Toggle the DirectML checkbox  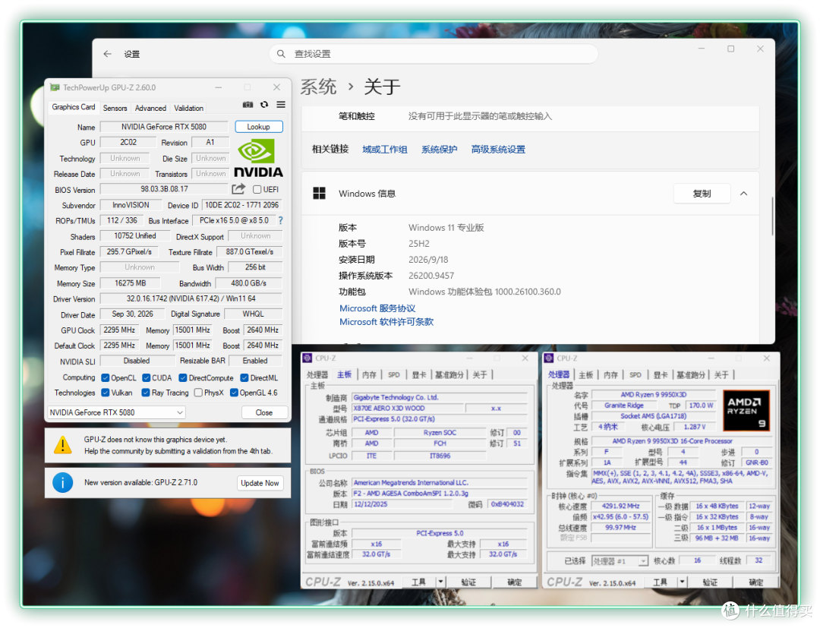pyautogui.click(x=244, y=377)
